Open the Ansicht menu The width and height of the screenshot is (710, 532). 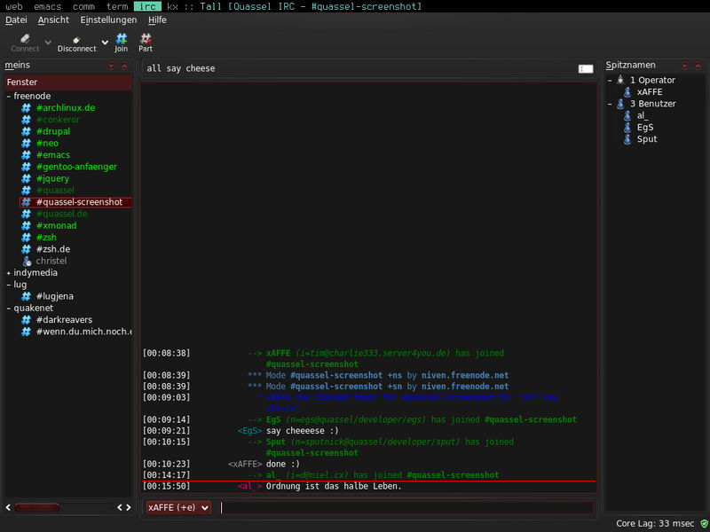tap(53, 20)
